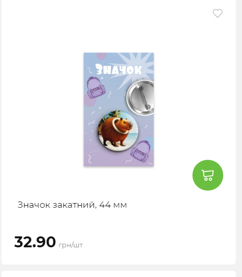Click the грн/шт unit label
Viewport: 242px width, 277px height.
[70, 245]
